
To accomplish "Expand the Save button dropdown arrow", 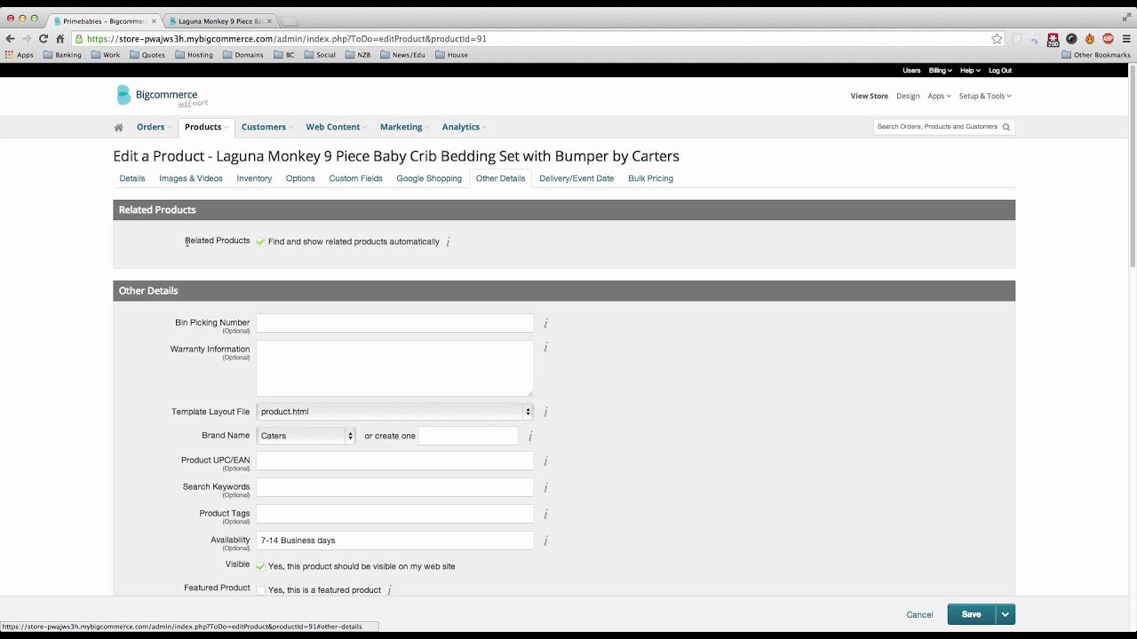I will [x=1005, y=614].
